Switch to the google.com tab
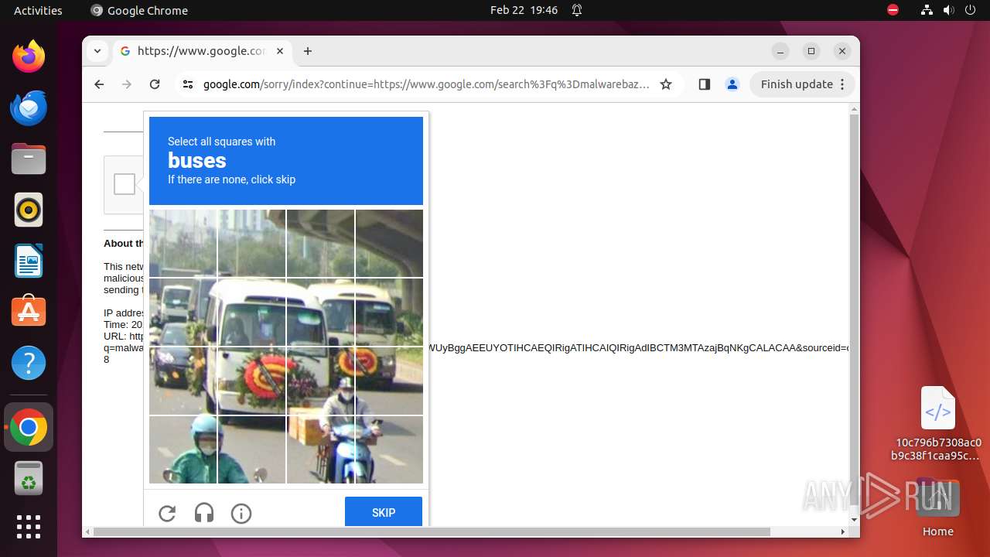Image resolution: width=990 pixels, height=557 pixels. [x=203, y=51]
